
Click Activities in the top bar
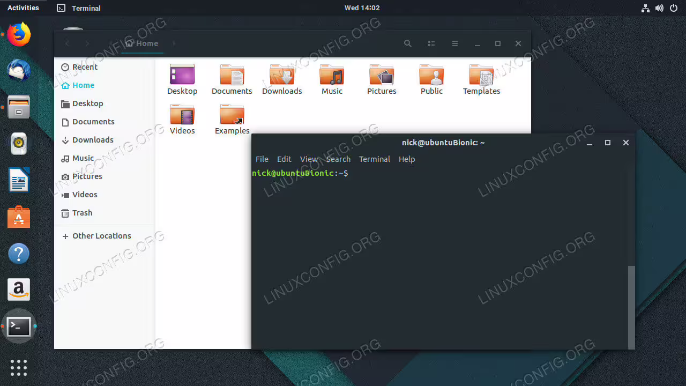pyautogui.click(x=23, y=8)
